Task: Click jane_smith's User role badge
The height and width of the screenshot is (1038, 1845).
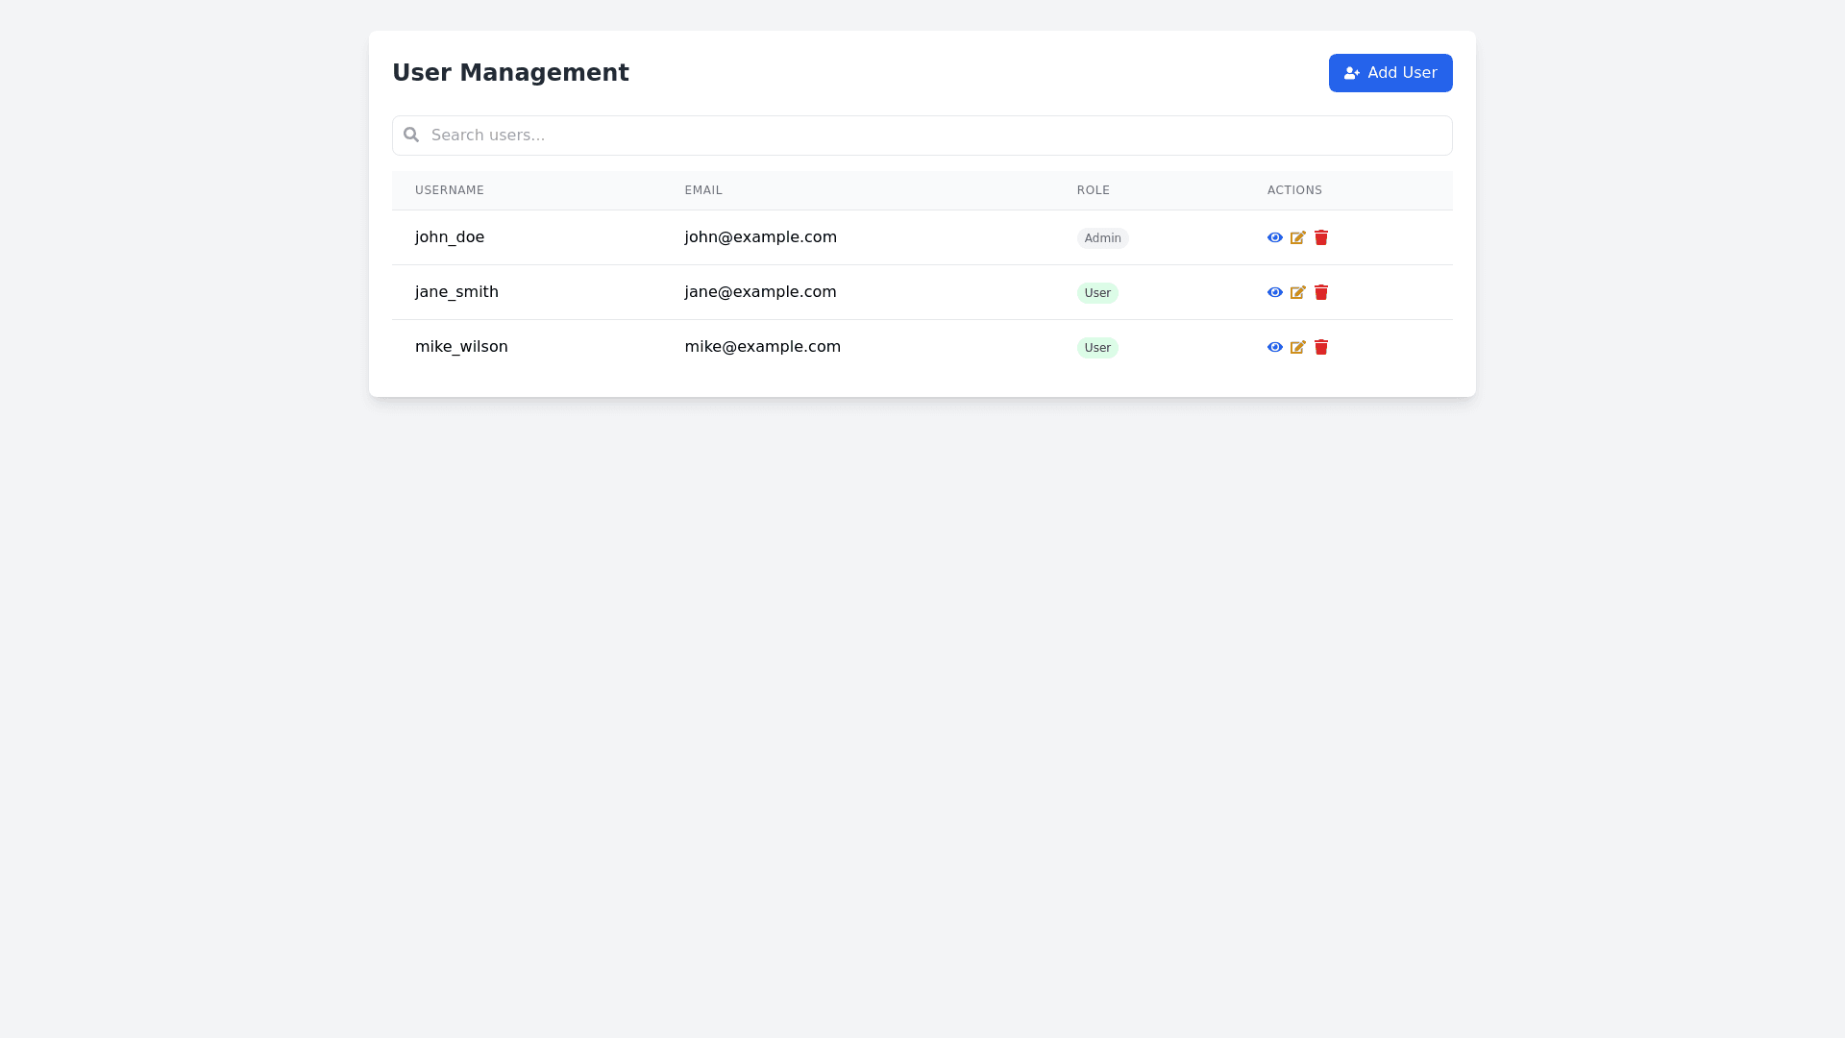Action: tap(1096, 293)
